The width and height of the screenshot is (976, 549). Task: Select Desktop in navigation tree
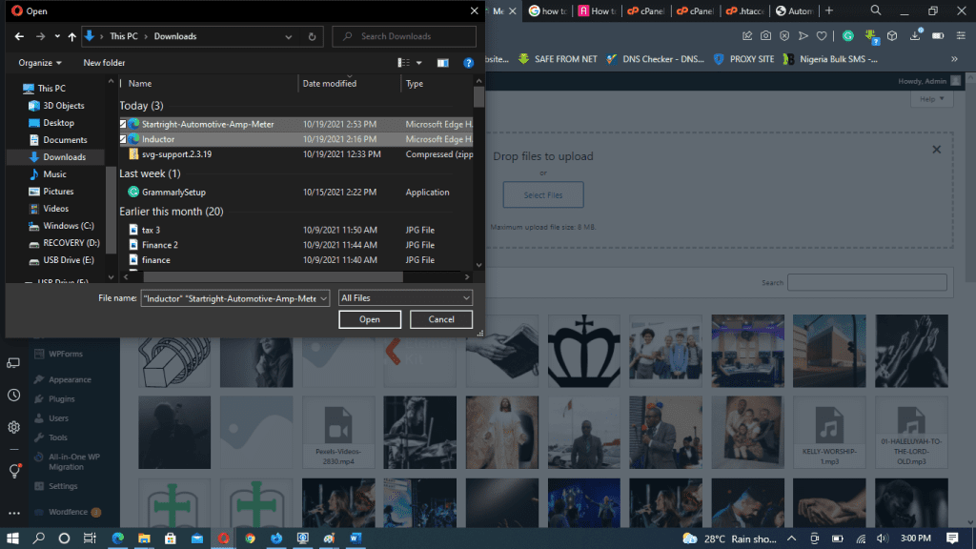point(58,123)
